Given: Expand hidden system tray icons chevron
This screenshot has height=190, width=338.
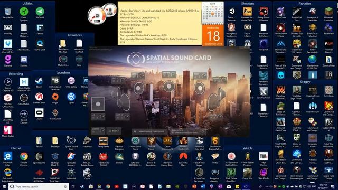Looking at the screenshot, I should pos(266,186).
